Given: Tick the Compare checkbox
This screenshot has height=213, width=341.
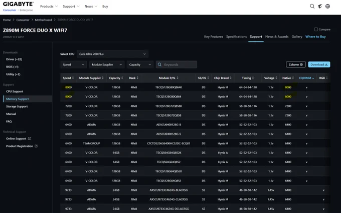Looking at the screenshot, I should click(316, 29).
